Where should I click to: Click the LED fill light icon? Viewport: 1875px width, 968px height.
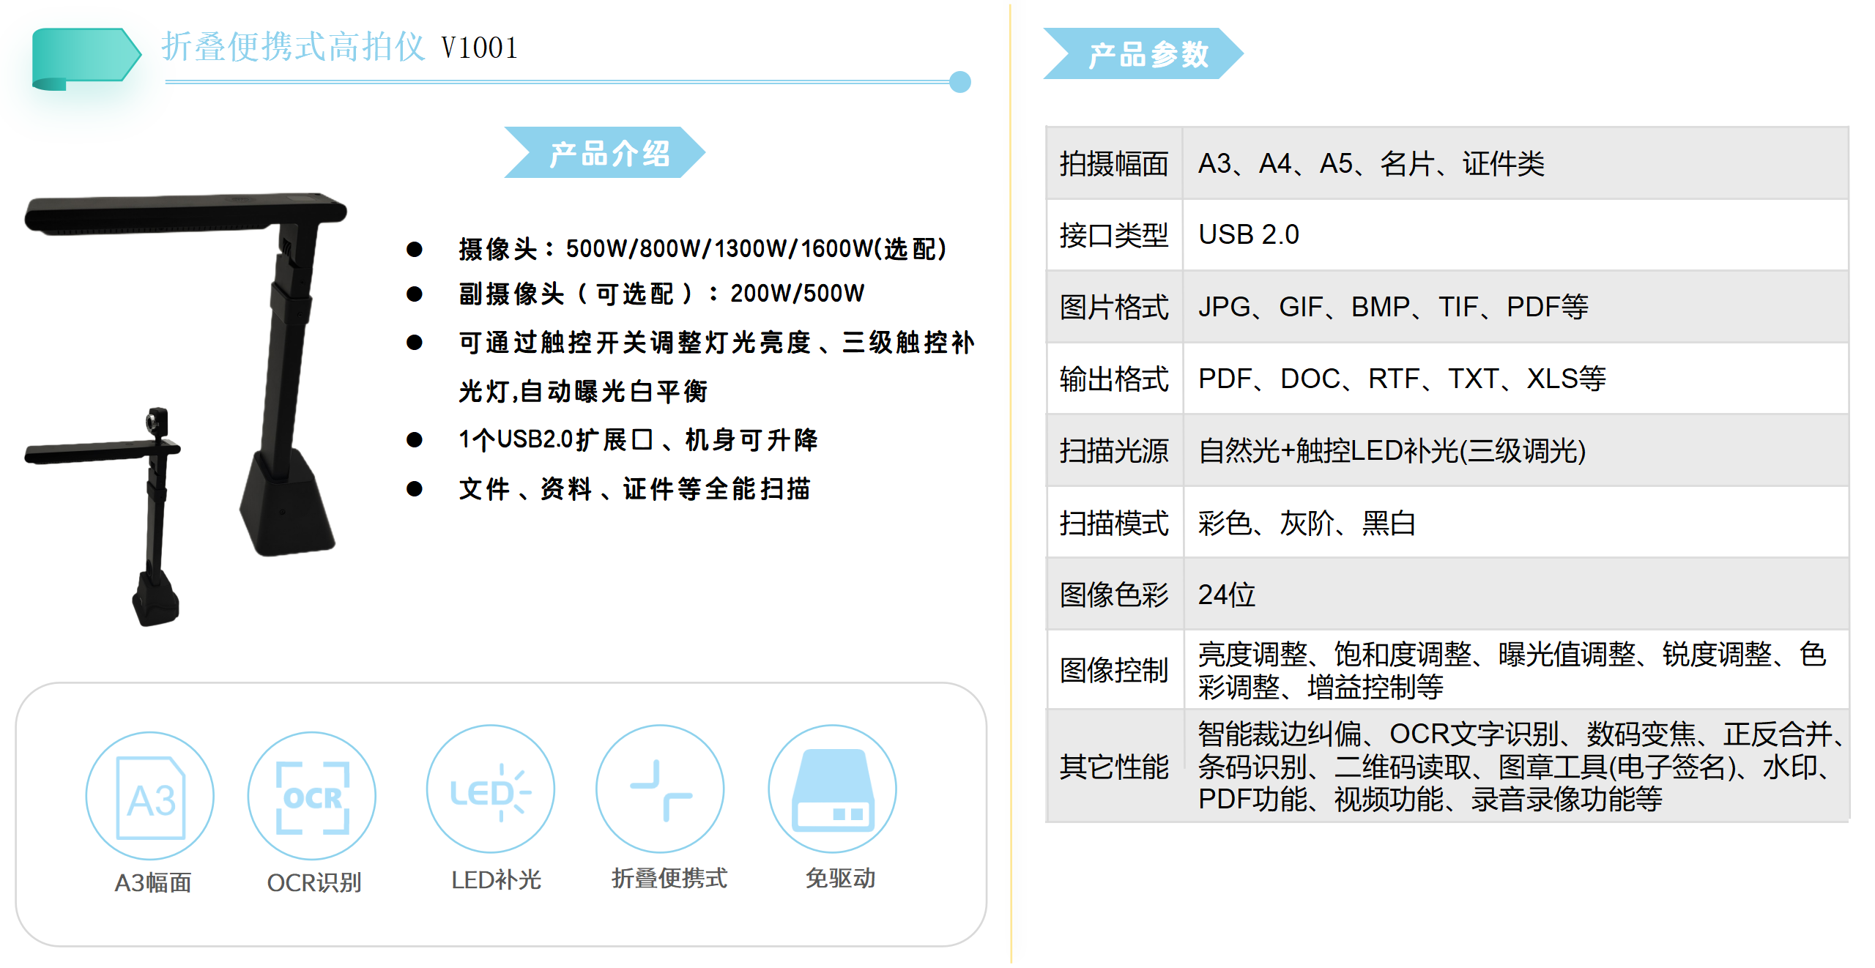[x=490, y=790]
